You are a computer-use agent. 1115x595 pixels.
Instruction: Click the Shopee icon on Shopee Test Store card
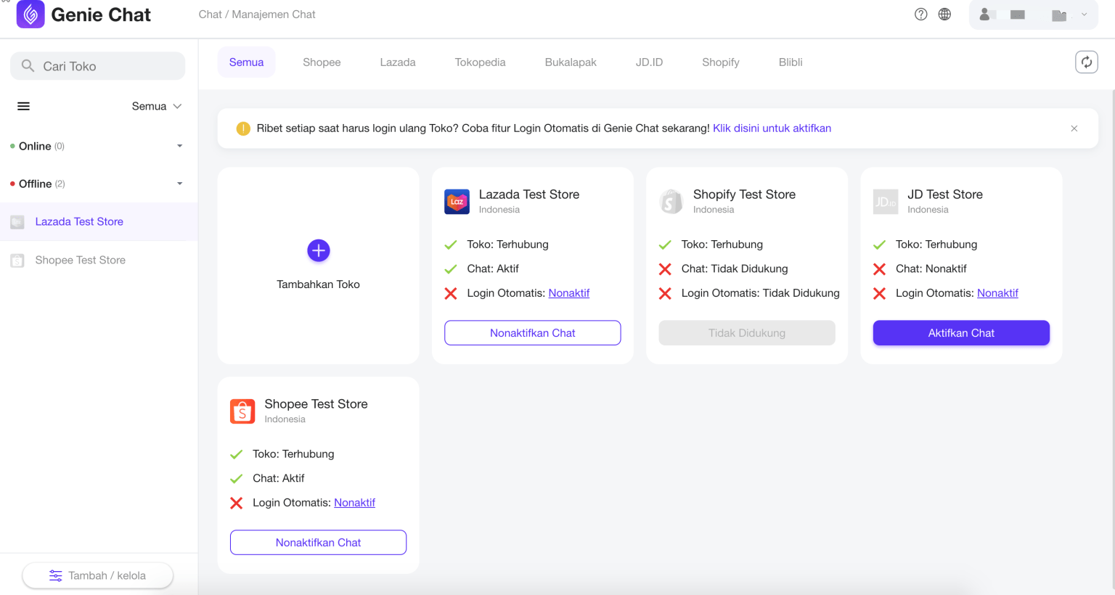[242, 411]
